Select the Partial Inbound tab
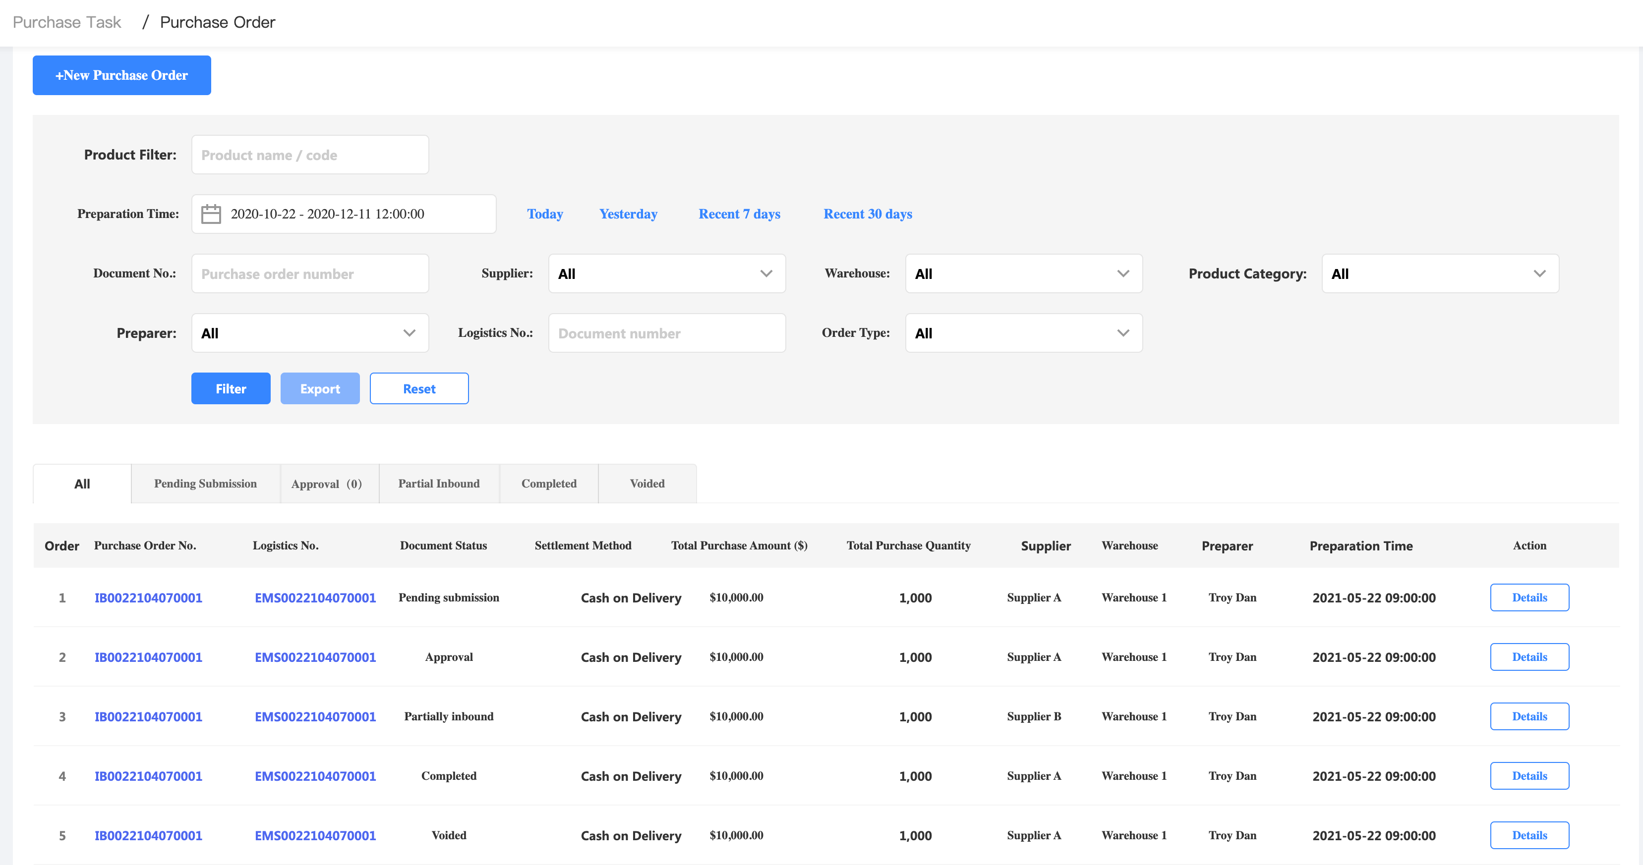 tap(439, 484)
